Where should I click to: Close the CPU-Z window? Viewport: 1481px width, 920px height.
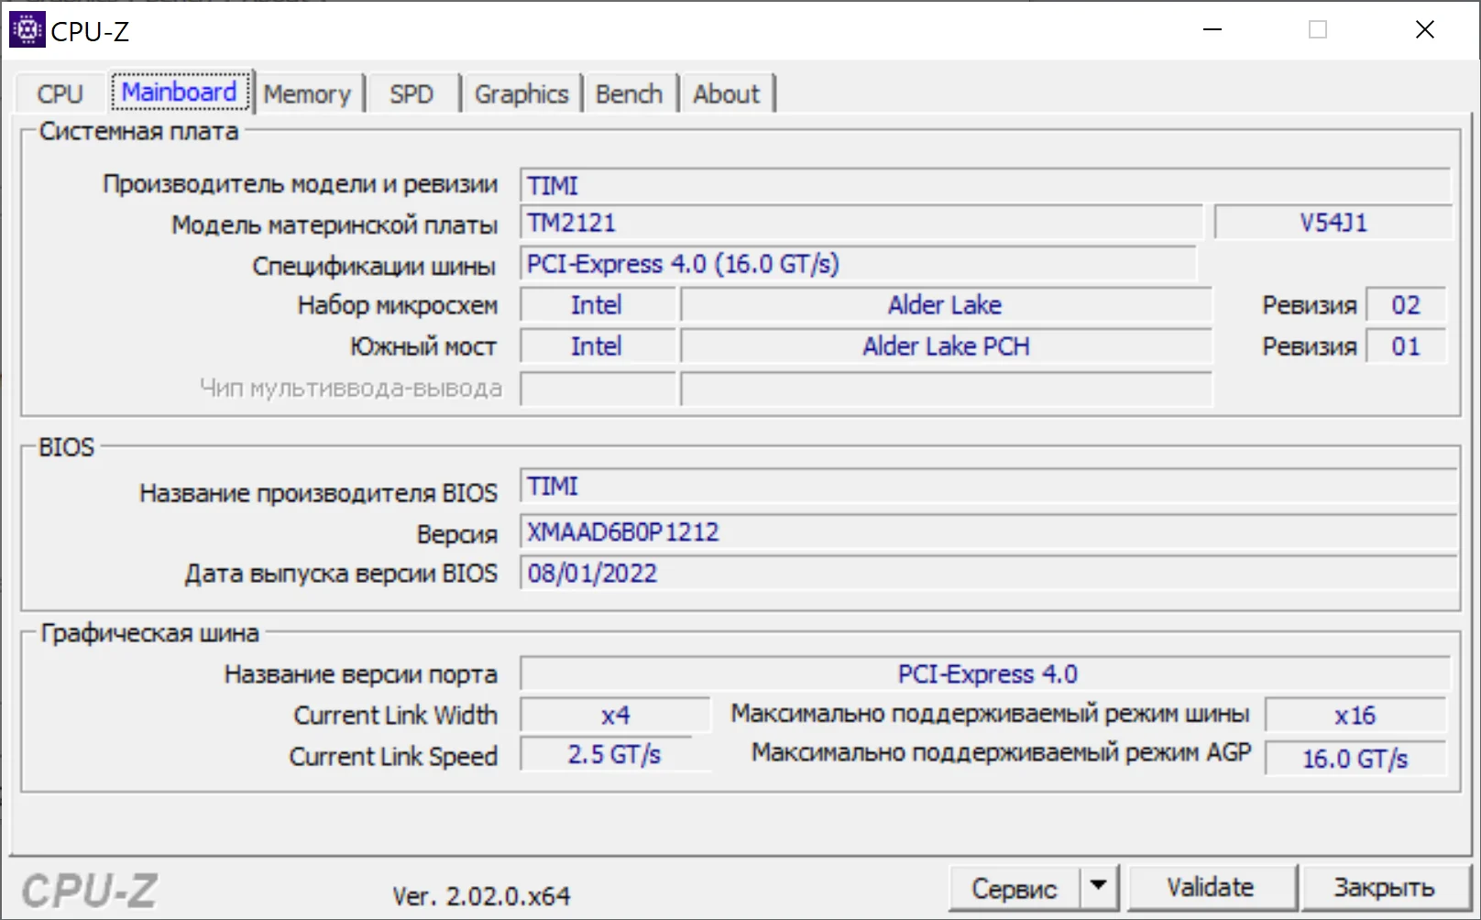tap(1424, 30)
